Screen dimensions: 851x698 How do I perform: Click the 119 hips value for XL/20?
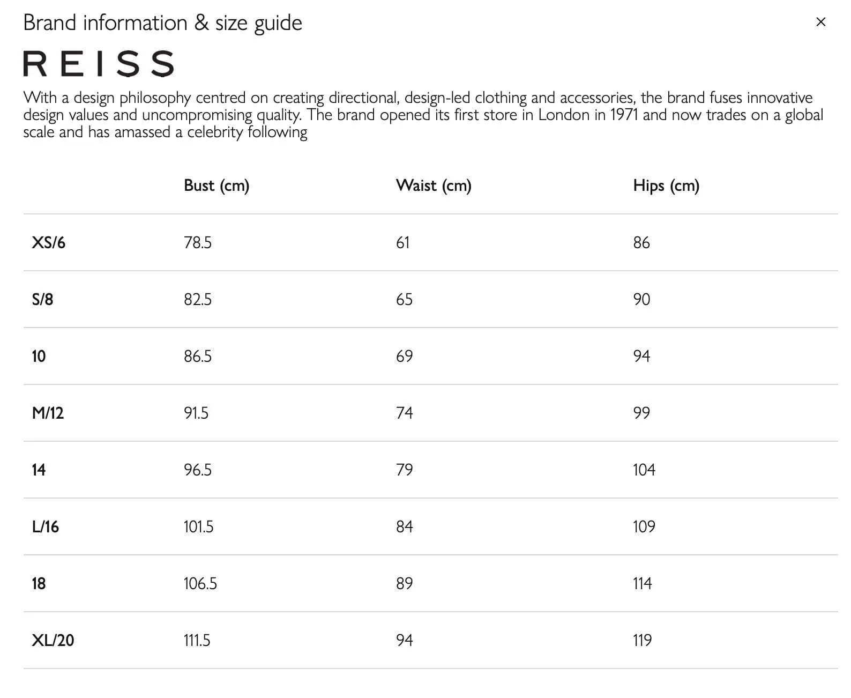(x=642, y=641)
